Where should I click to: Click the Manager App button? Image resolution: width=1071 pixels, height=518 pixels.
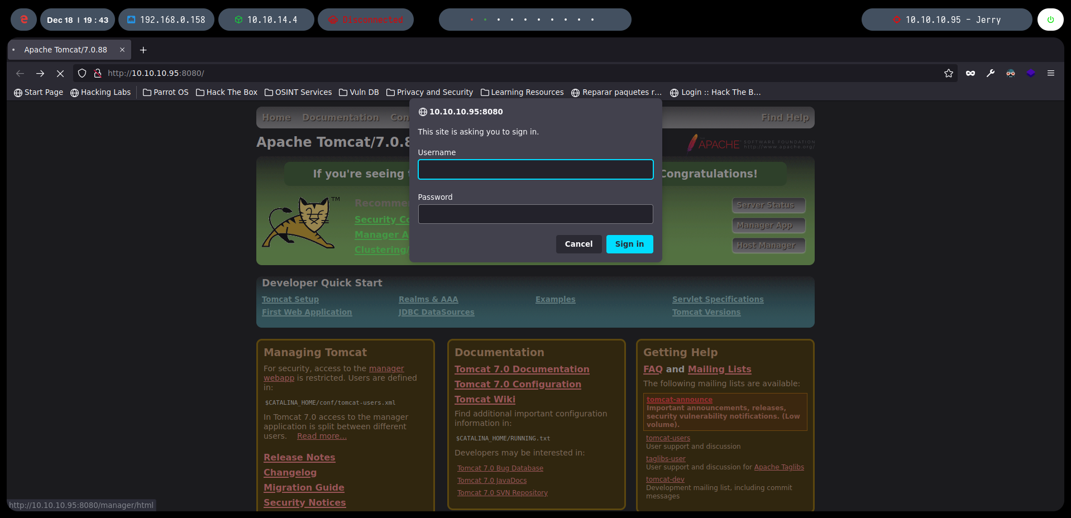click(x=768, y=226)
